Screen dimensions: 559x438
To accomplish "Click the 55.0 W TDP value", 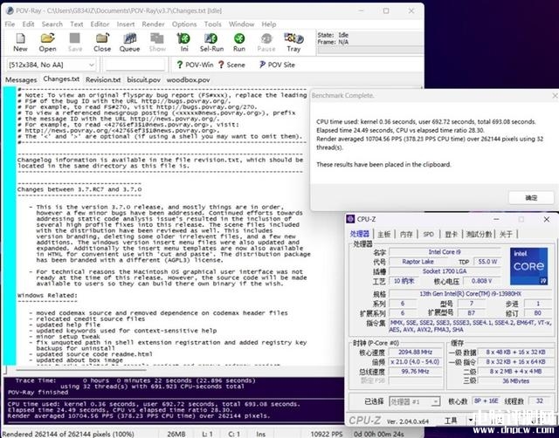I will 487,262.
